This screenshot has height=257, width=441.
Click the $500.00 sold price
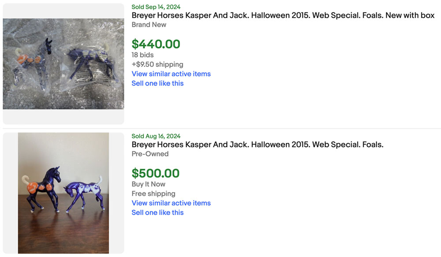coord(156,173)
